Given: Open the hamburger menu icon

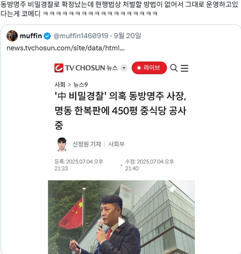Looking at the screenshot, I should point(184,68).
